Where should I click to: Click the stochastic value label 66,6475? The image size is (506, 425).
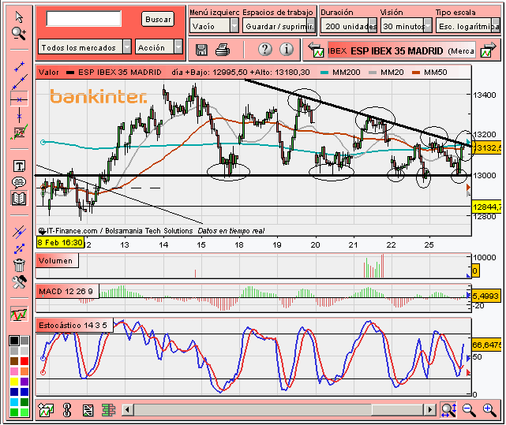pos(486,345)
